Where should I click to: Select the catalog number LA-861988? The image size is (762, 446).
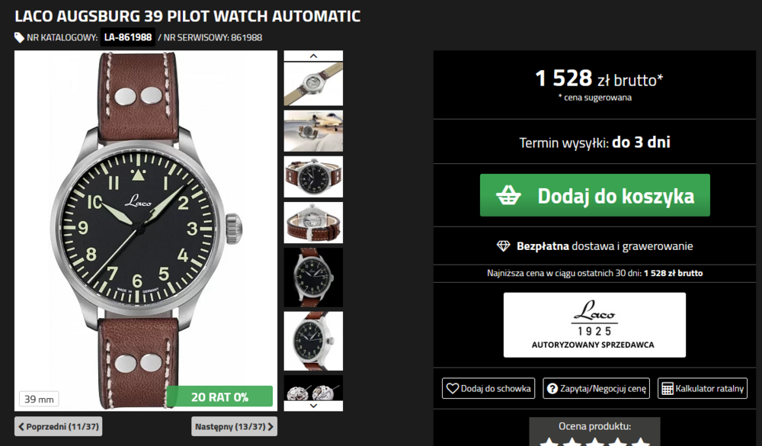(x=128, y=37)
